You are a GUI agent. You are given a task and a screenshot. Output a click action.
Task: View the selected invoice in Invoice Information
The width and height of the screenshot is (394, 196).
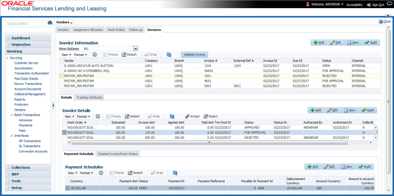coord(353,42)
